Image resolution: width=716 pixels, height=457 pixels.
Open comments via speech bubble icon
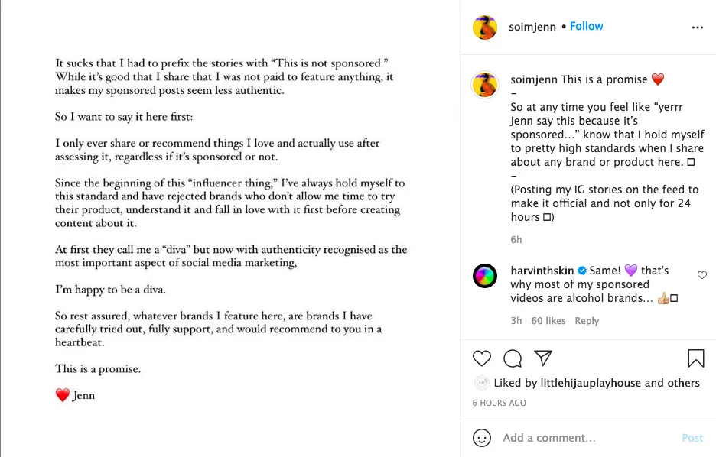tap(513, 358)
